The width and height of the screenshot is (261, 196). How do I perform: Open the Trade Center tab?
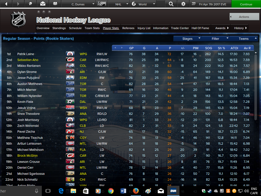coord(180,28)
